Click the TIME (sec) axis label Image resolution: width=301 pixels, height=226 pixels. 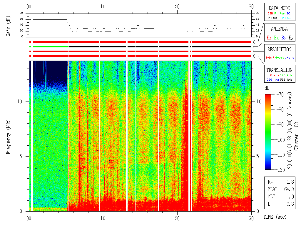[275, 217]
